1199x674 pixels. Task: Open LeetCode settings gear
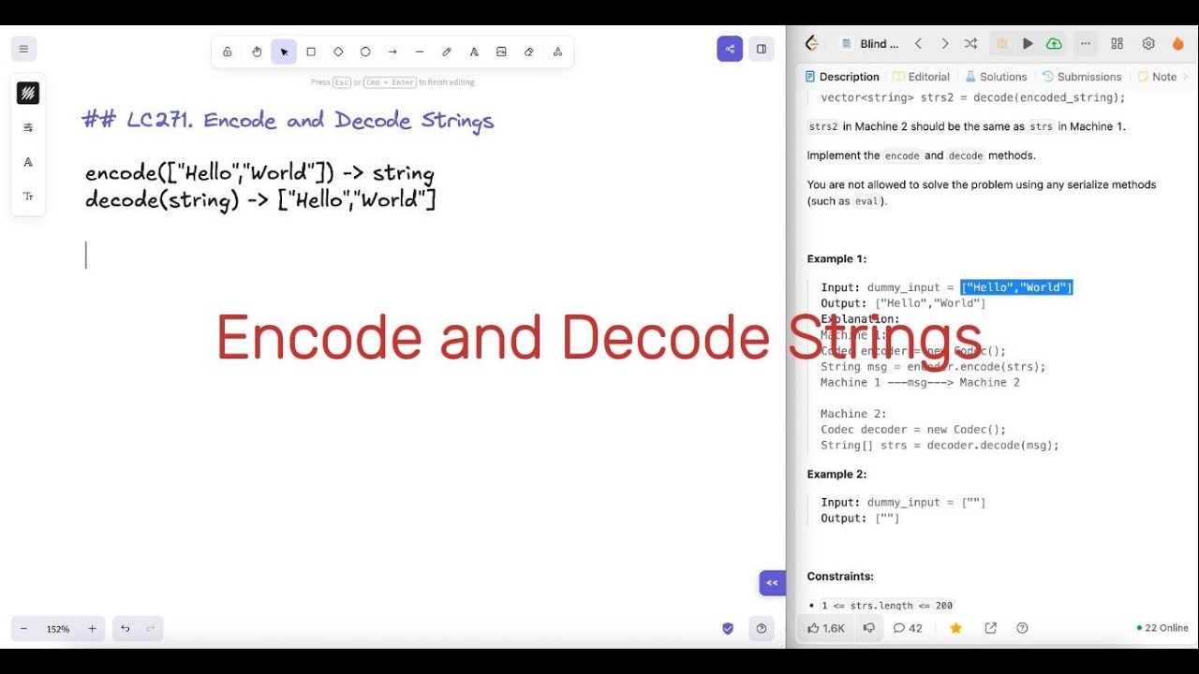point(1148,43)
